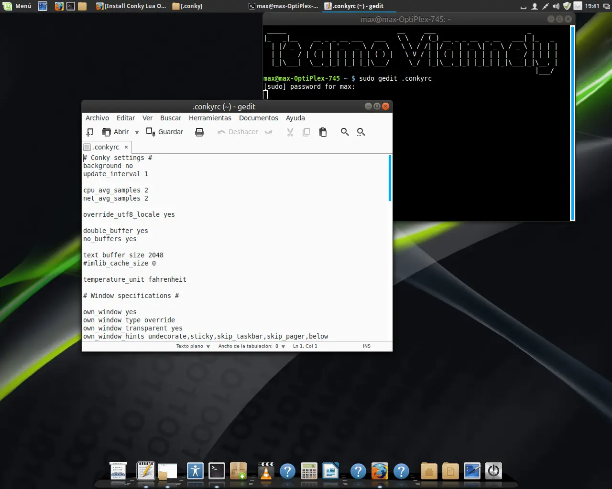Click the Redo arrow next to Deshacer

pos(268,132)
